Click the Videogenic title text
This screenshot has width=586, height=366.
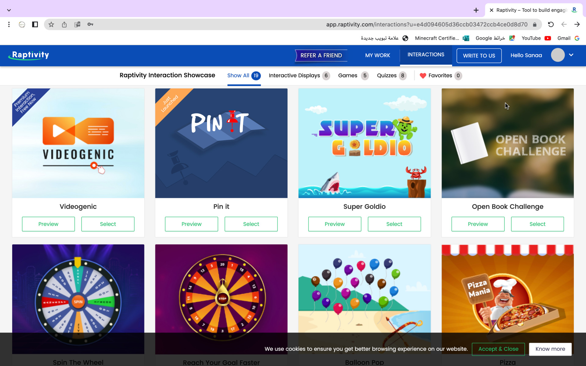click(x=78, y=206)
